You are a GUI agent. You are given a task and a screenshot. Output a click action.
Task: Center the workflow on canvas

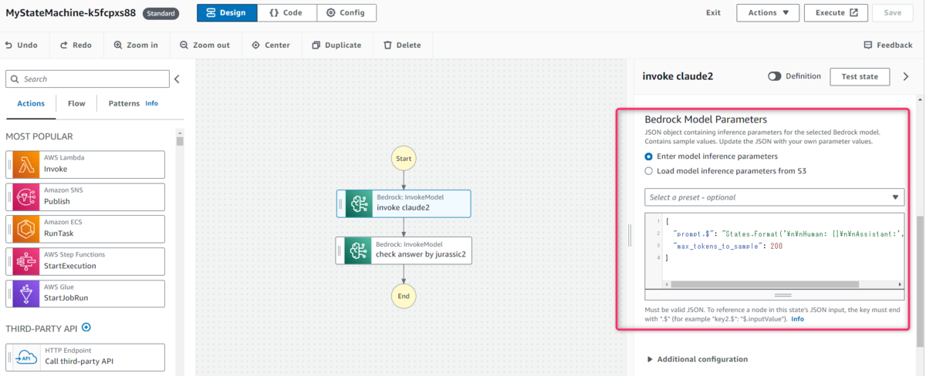point(271,45)
